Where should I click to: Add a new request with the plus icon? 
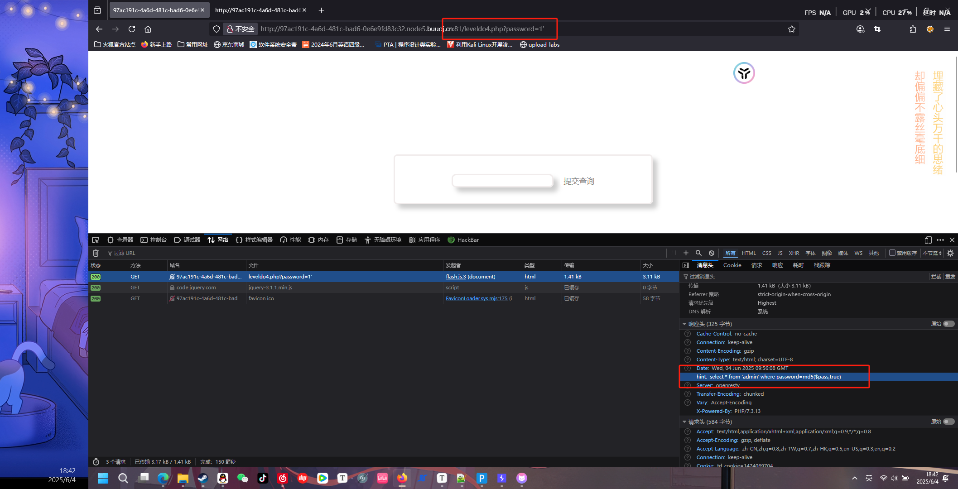click(686, 253)
